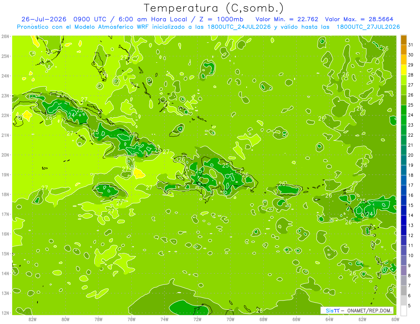
Task: Click the "62W" longitude axis label
Action: (362, 319)
